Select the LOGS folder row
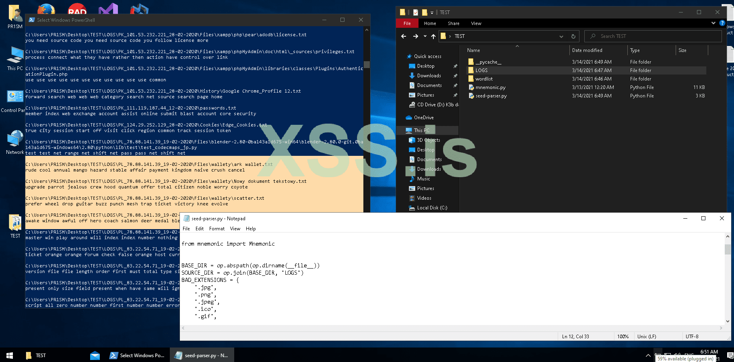This screenshot has height=362, width=734. click(586, 70)
